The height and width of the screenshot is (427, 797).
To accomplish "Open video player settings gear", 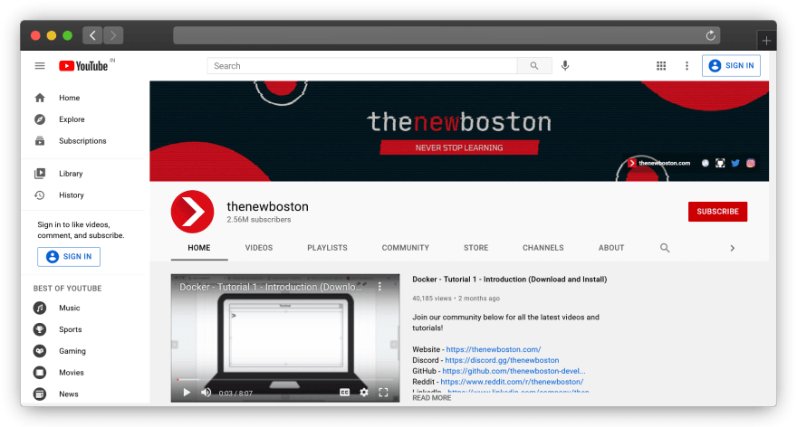I will (x=364, y=393).
